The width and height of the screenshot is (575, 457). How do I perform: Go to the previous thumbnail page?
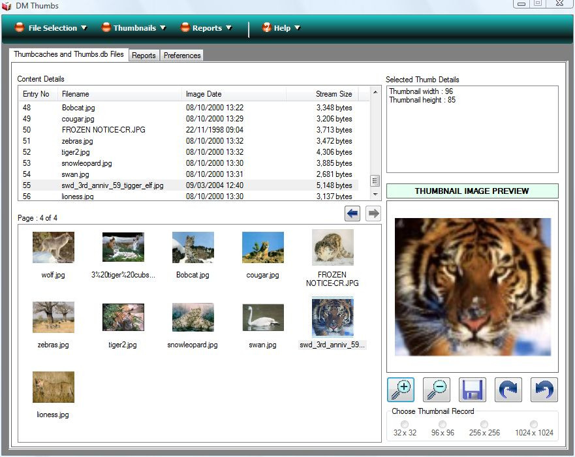pos(353,213)
